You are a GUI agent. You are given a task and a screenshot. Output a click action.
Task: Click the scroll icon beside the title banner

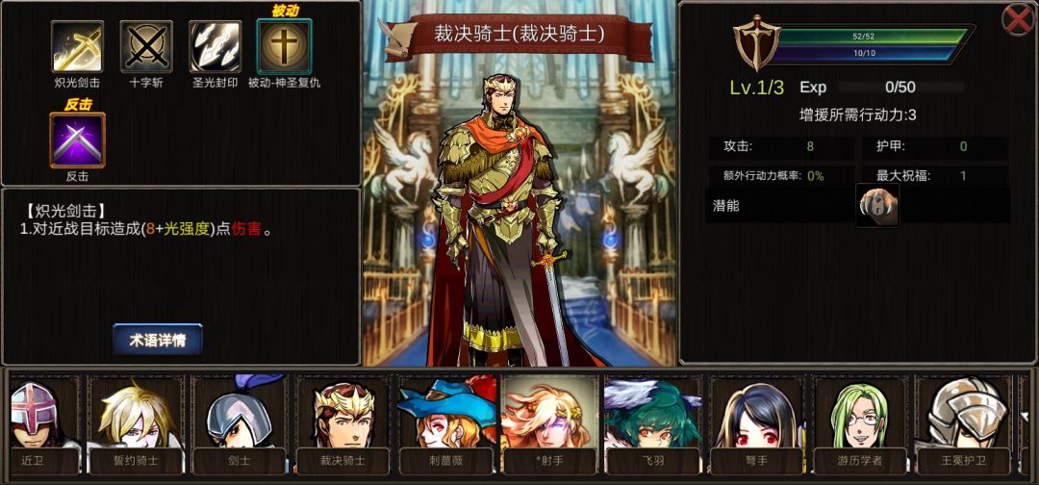click(397, 38)
